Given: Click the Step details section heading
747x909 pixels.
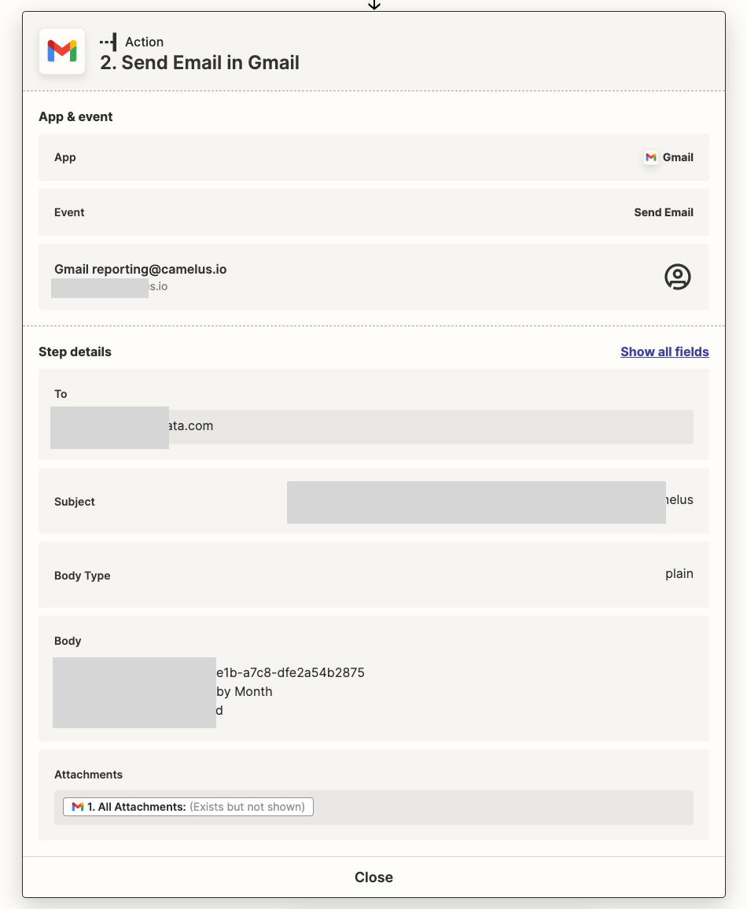Looking at the screenshot, I should (x=75, y=352).
